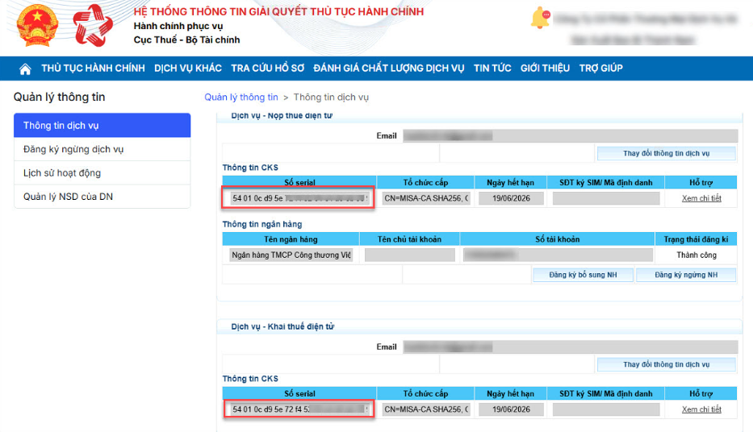Open the DỊCH VỤ KHÁC menu

coord(188,69)
